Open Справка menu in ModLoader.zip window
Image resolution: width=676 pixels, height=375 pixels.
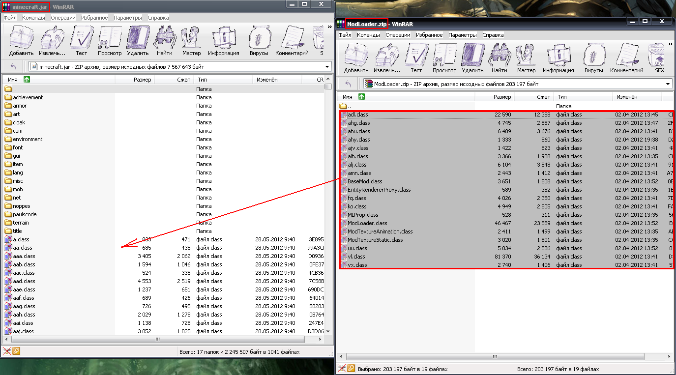click(493, 35)
